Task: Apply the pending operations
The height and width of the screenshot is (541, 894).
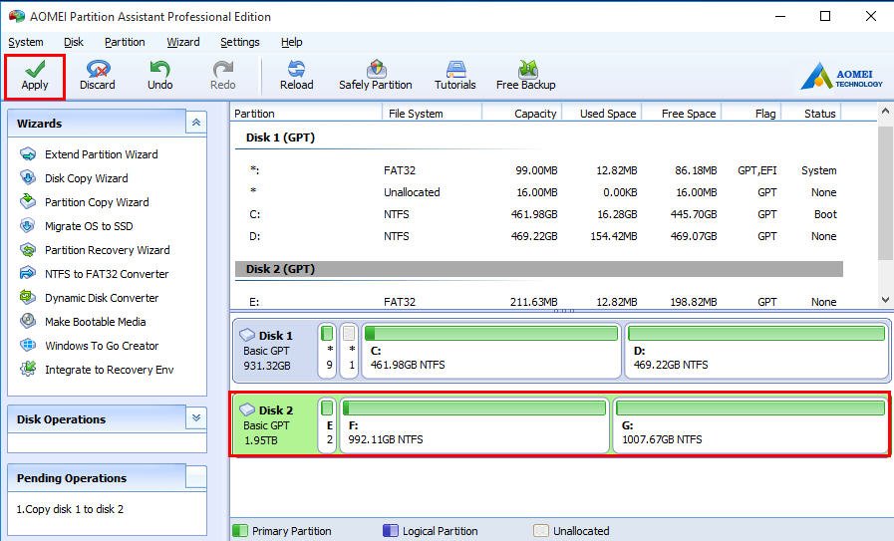Action: coord(35,77)
